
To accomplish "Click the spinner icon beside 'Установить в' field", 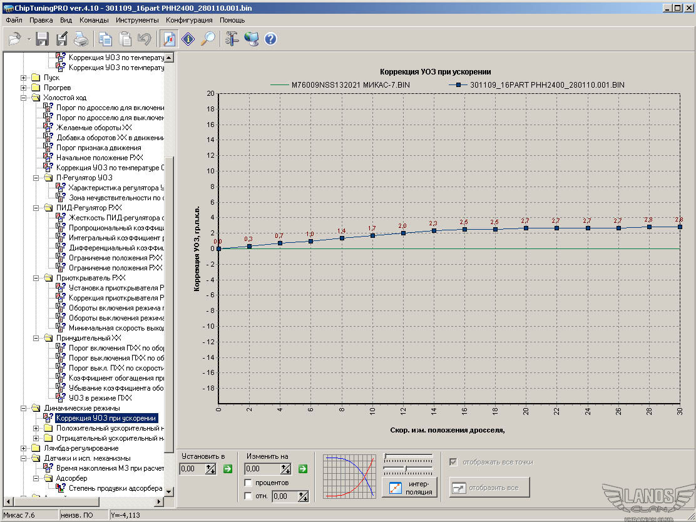I will tap(211, 469).
